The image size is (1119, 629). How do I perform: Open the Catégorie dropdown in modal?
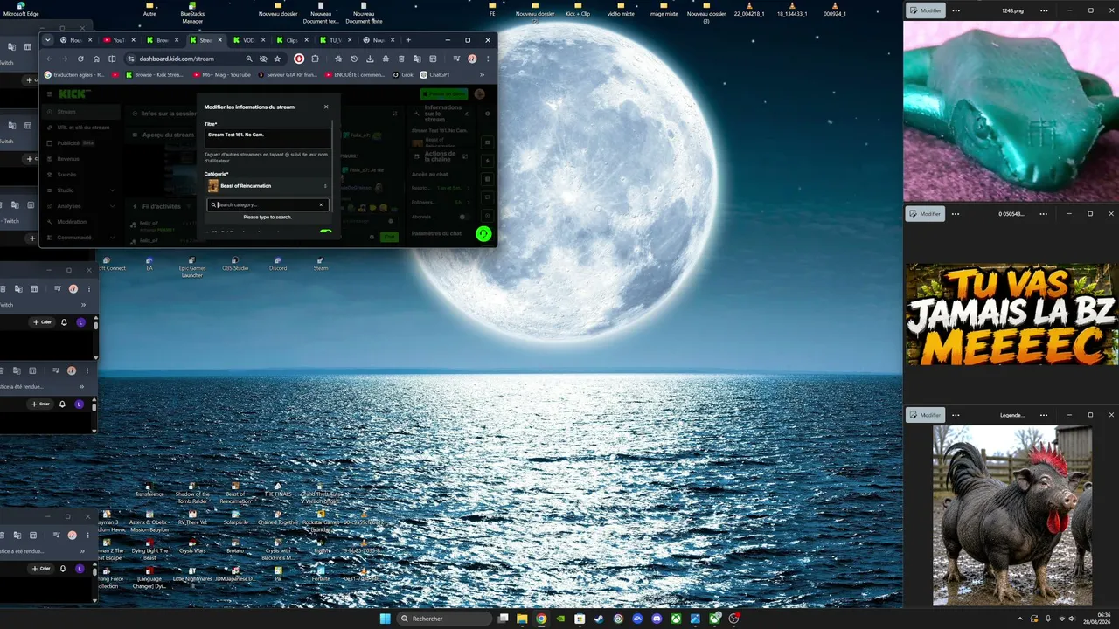268,185
